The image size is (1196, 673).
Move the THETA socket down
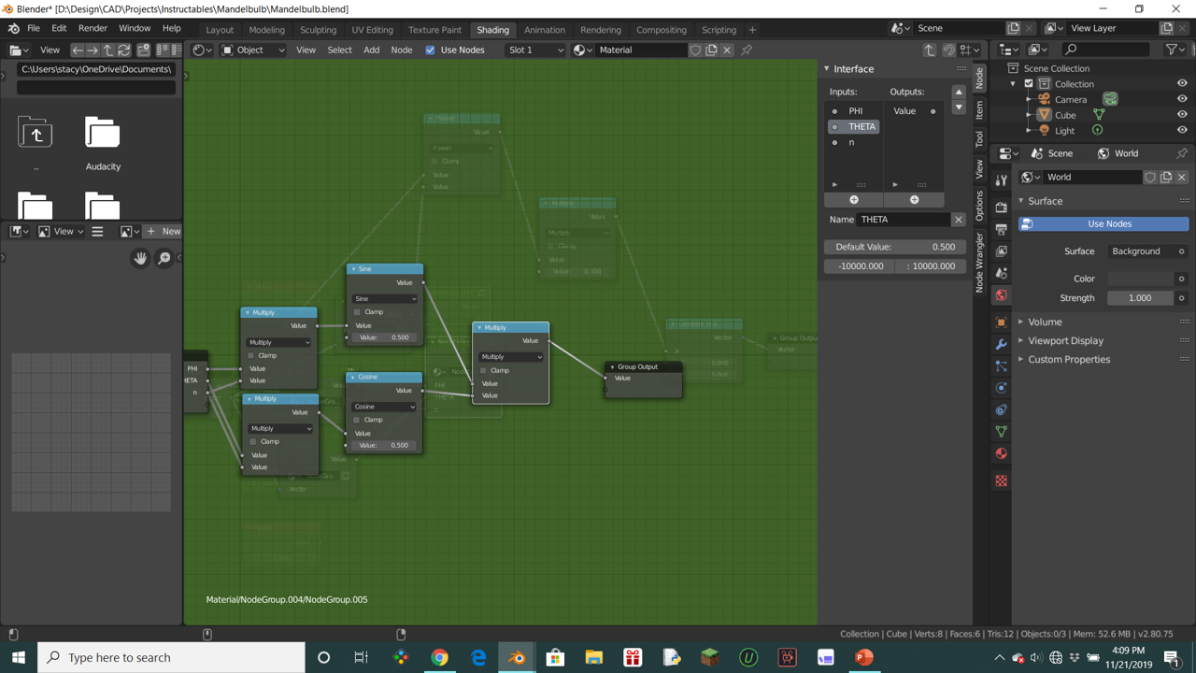[x=959, y=107]
